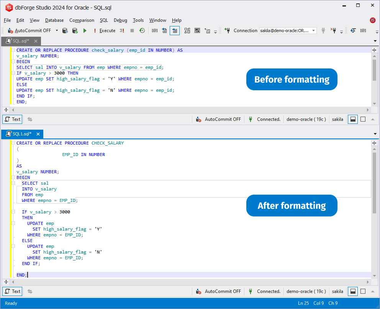
Task: Click the first [@] parameters icon after history
Action: coord(155,31)
